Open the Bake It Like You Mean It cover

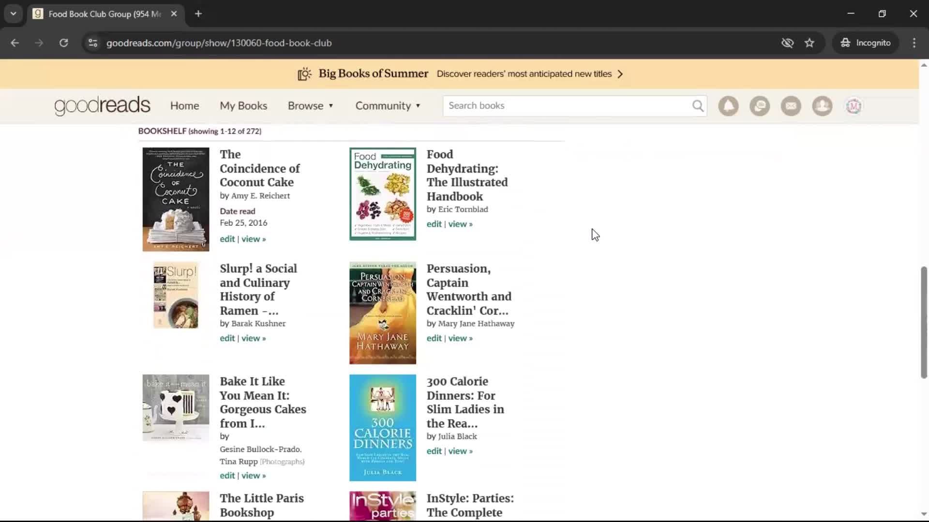[x=176, y=408]
